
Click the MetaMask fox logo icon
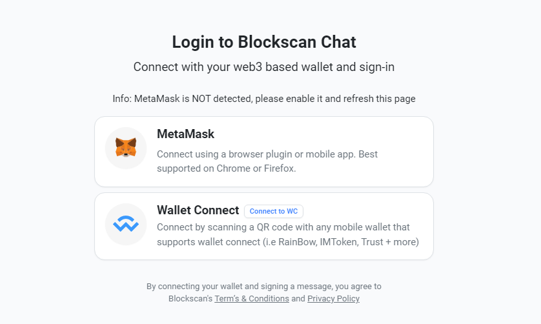click(126, 148)
